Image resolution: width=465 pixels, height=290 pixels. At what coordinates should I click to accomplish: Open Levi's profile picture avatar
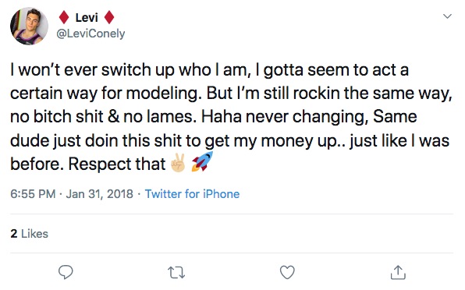point(29,26)
